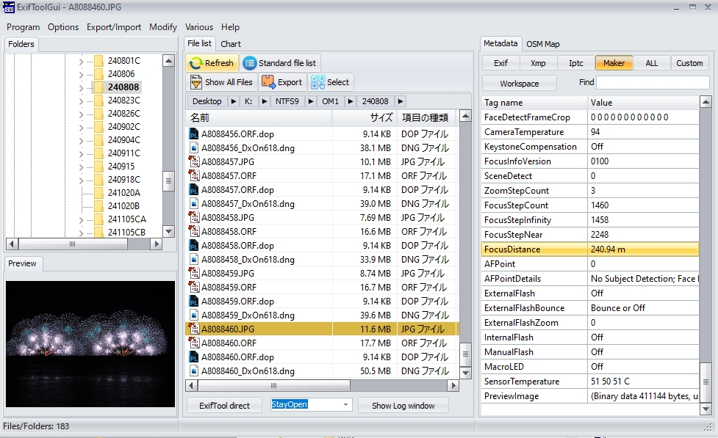Click the Show Log window button
This screenshot has width=718, height=438.
(x=403, y=406)
